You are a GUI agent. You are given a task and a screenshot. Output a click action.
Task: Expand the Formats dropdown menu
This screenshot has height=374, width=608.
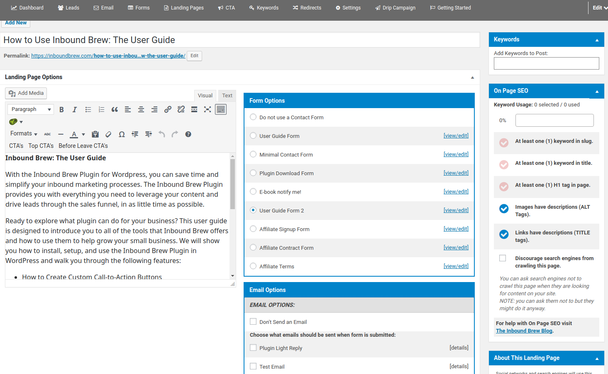coord(24,134)
